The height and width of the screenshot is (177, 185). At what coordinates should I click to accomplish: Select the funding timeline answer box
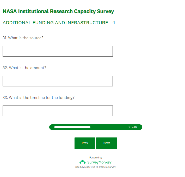(x=58, y=111)
